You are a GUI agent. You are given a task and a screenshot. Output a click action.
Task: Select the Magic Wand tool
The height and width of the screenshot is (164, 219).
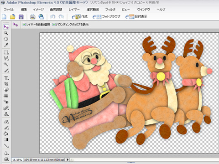6,64
